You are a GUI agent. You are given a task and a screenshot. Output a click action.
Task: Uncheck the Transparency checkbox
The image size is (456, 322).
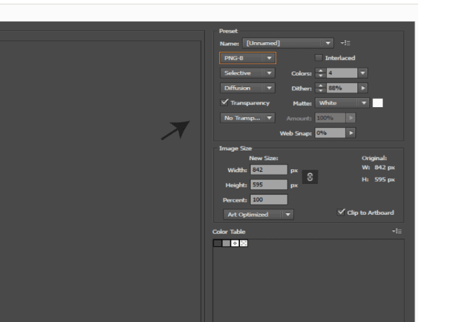tap(224, 103)
